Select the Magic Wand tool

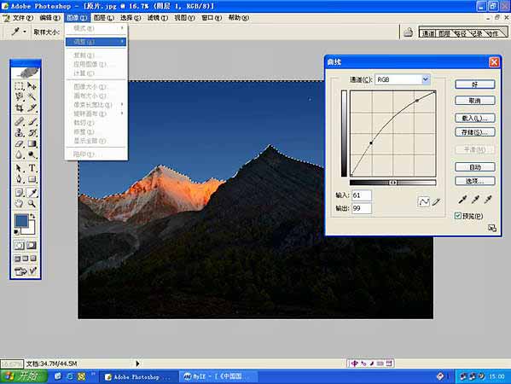pos(32,96)
